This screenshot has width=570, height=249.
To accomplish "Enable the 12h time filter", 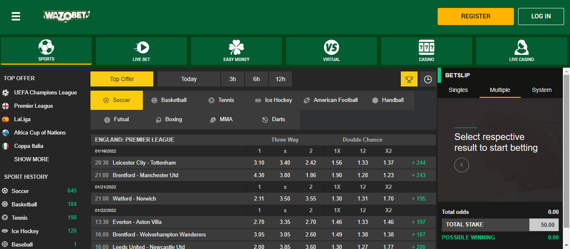I will (280, 79).
